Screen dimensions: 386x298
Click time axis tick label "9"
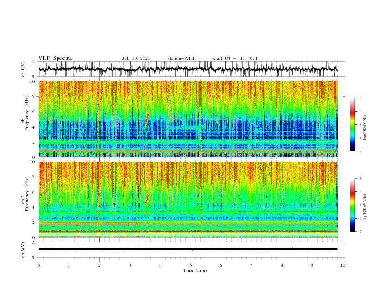coord(312,265)
